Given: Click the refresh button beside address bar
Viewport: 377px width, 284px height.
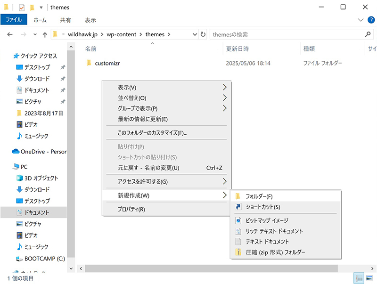Looking at the screenshot, I should (x=203, y=34).
